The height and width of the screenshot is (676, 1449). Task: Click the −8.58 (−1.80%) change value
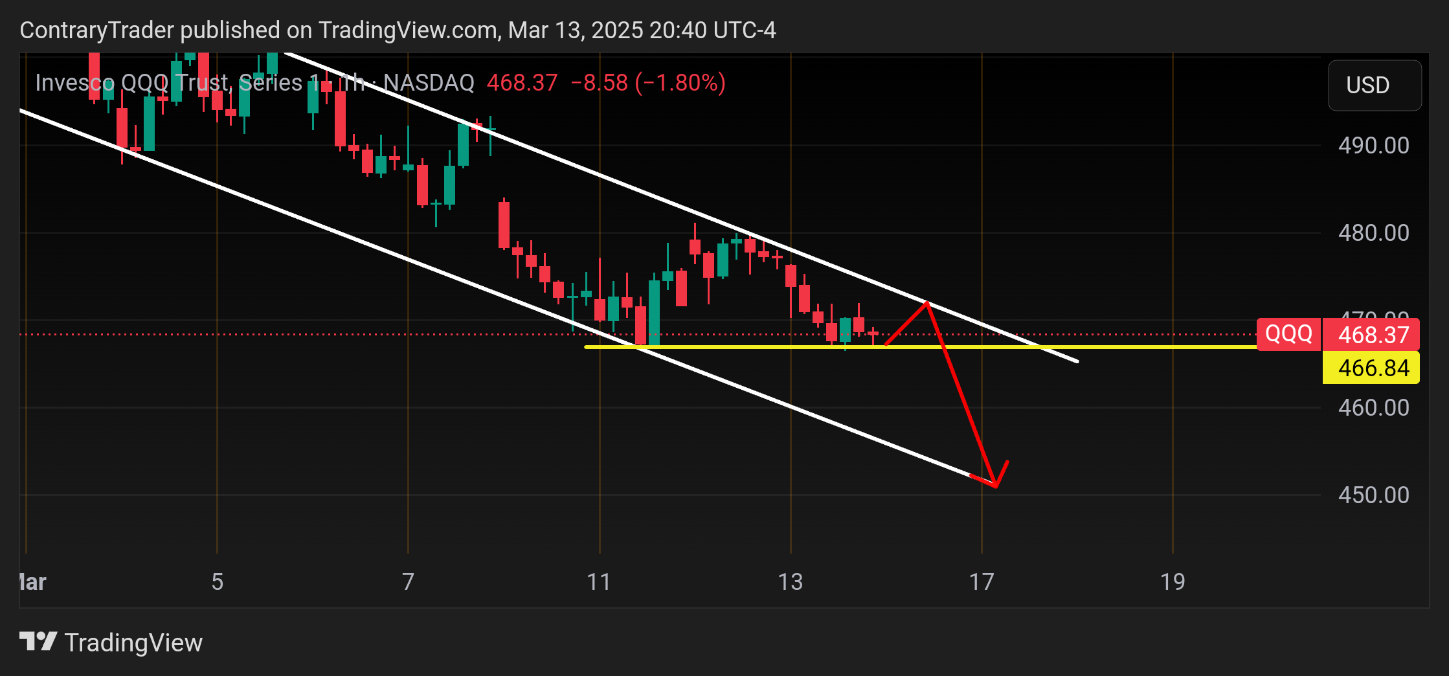[x=648, y=83]
